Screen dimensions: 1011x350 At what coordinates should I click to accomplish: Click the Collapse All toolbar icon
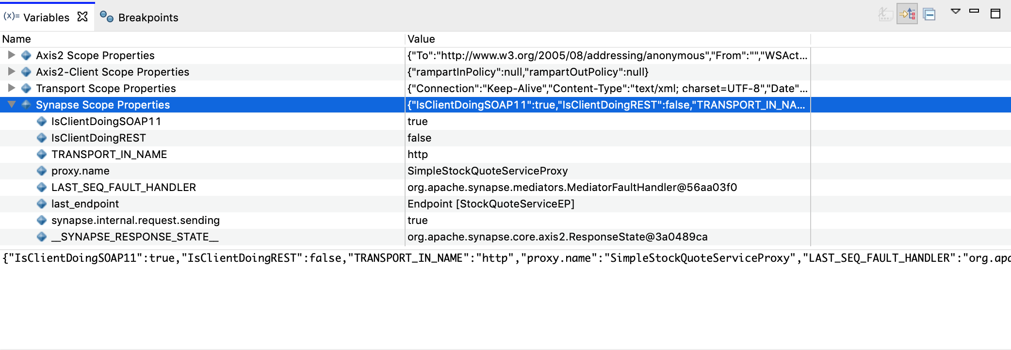[x=929, y=14]
